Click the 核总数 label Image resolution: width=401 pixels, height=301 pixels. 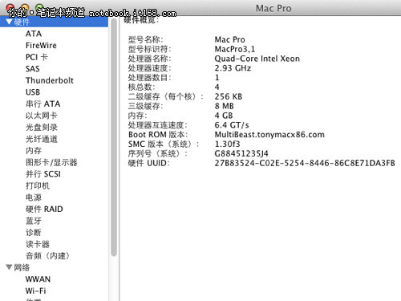coord(141,87)
